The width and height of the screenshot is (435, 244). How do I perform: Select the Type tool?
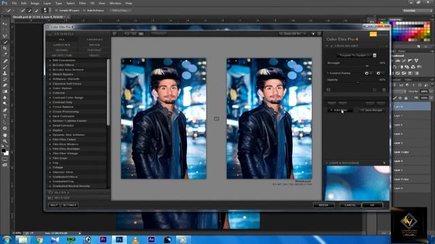(5, 116)
